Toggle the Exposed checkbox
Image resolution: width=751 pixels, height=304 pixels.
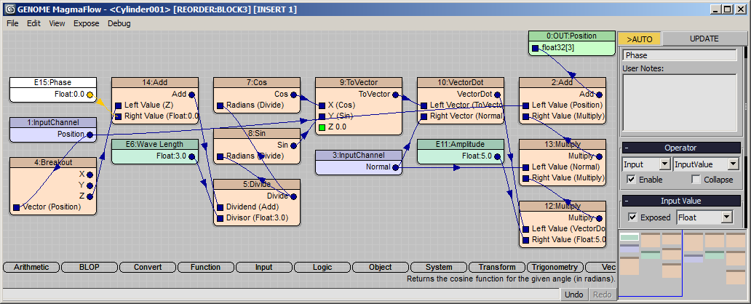click(x=632, y=217)
